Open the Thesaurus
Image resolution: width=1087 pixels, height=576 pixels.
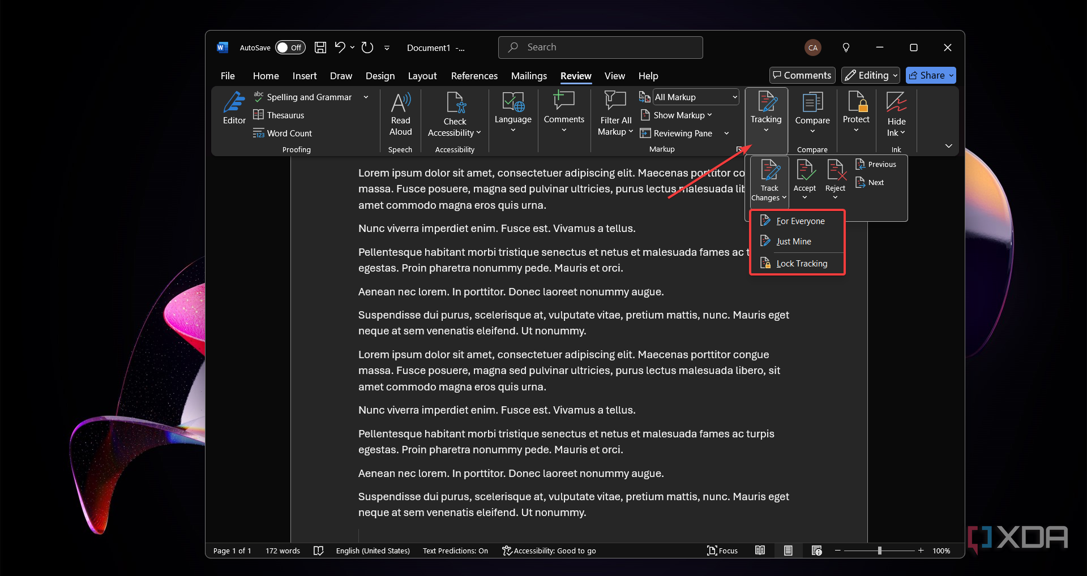[x=279, y=115]
